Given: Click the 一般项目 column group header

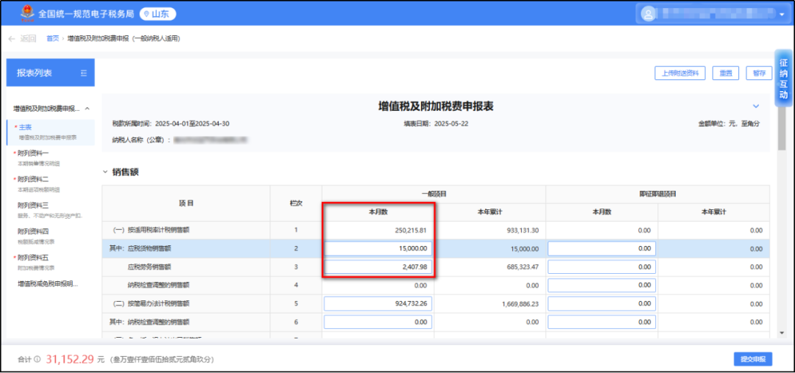Looking at the screenshot, I should pyautogui.click(x=434, y=194).
